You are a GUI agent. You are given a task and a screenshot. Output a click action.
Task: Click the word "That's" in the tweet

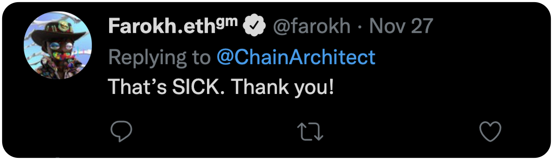point(138,87)
